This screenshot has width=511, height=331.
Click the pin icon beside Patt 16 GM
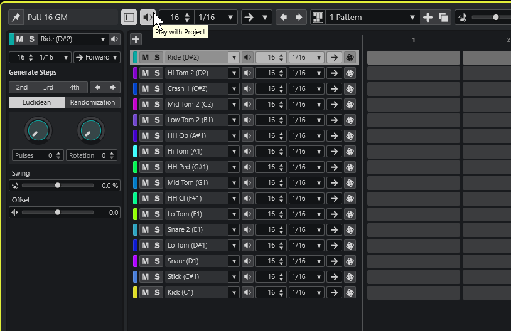16,18
